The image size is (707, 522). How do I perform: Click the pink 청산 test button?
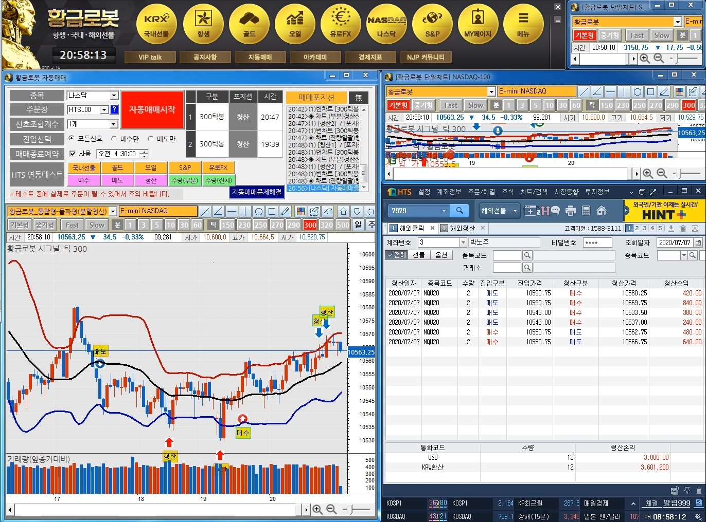coord(151,180)
